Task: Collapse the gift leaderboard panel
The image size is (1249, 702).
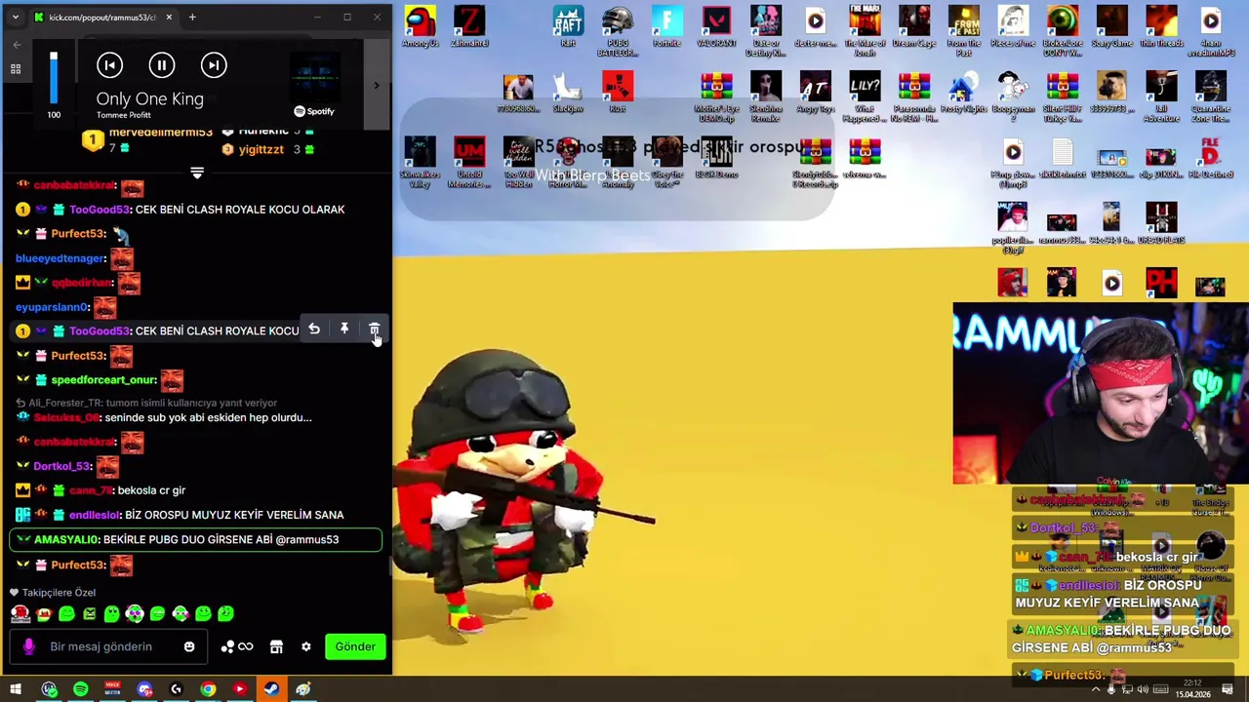Action: (197, 174)
